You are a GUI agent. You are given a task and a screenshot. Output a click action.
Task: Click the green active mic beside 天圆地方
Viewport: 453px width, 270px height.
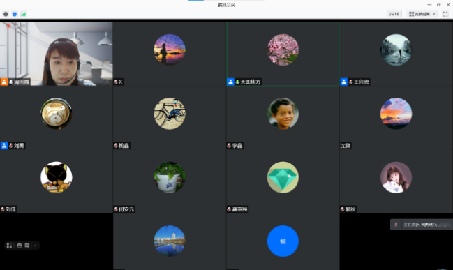point(237,82)
